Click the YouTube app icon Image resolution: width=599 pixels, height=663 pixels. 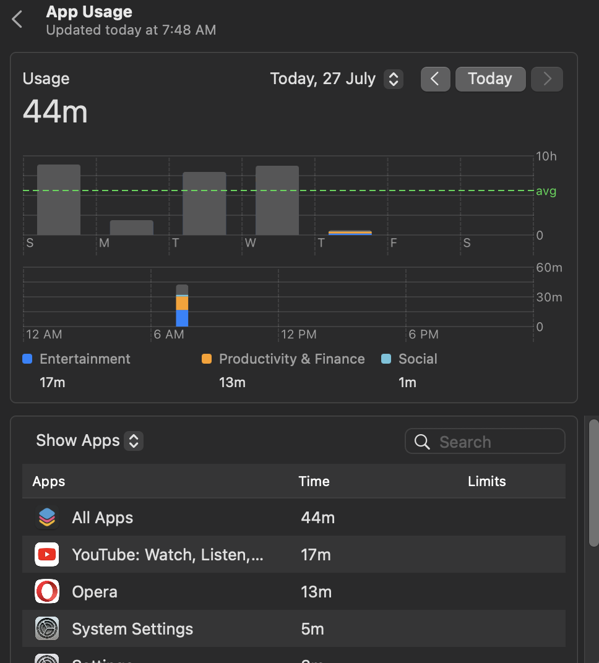coord(47,554)
